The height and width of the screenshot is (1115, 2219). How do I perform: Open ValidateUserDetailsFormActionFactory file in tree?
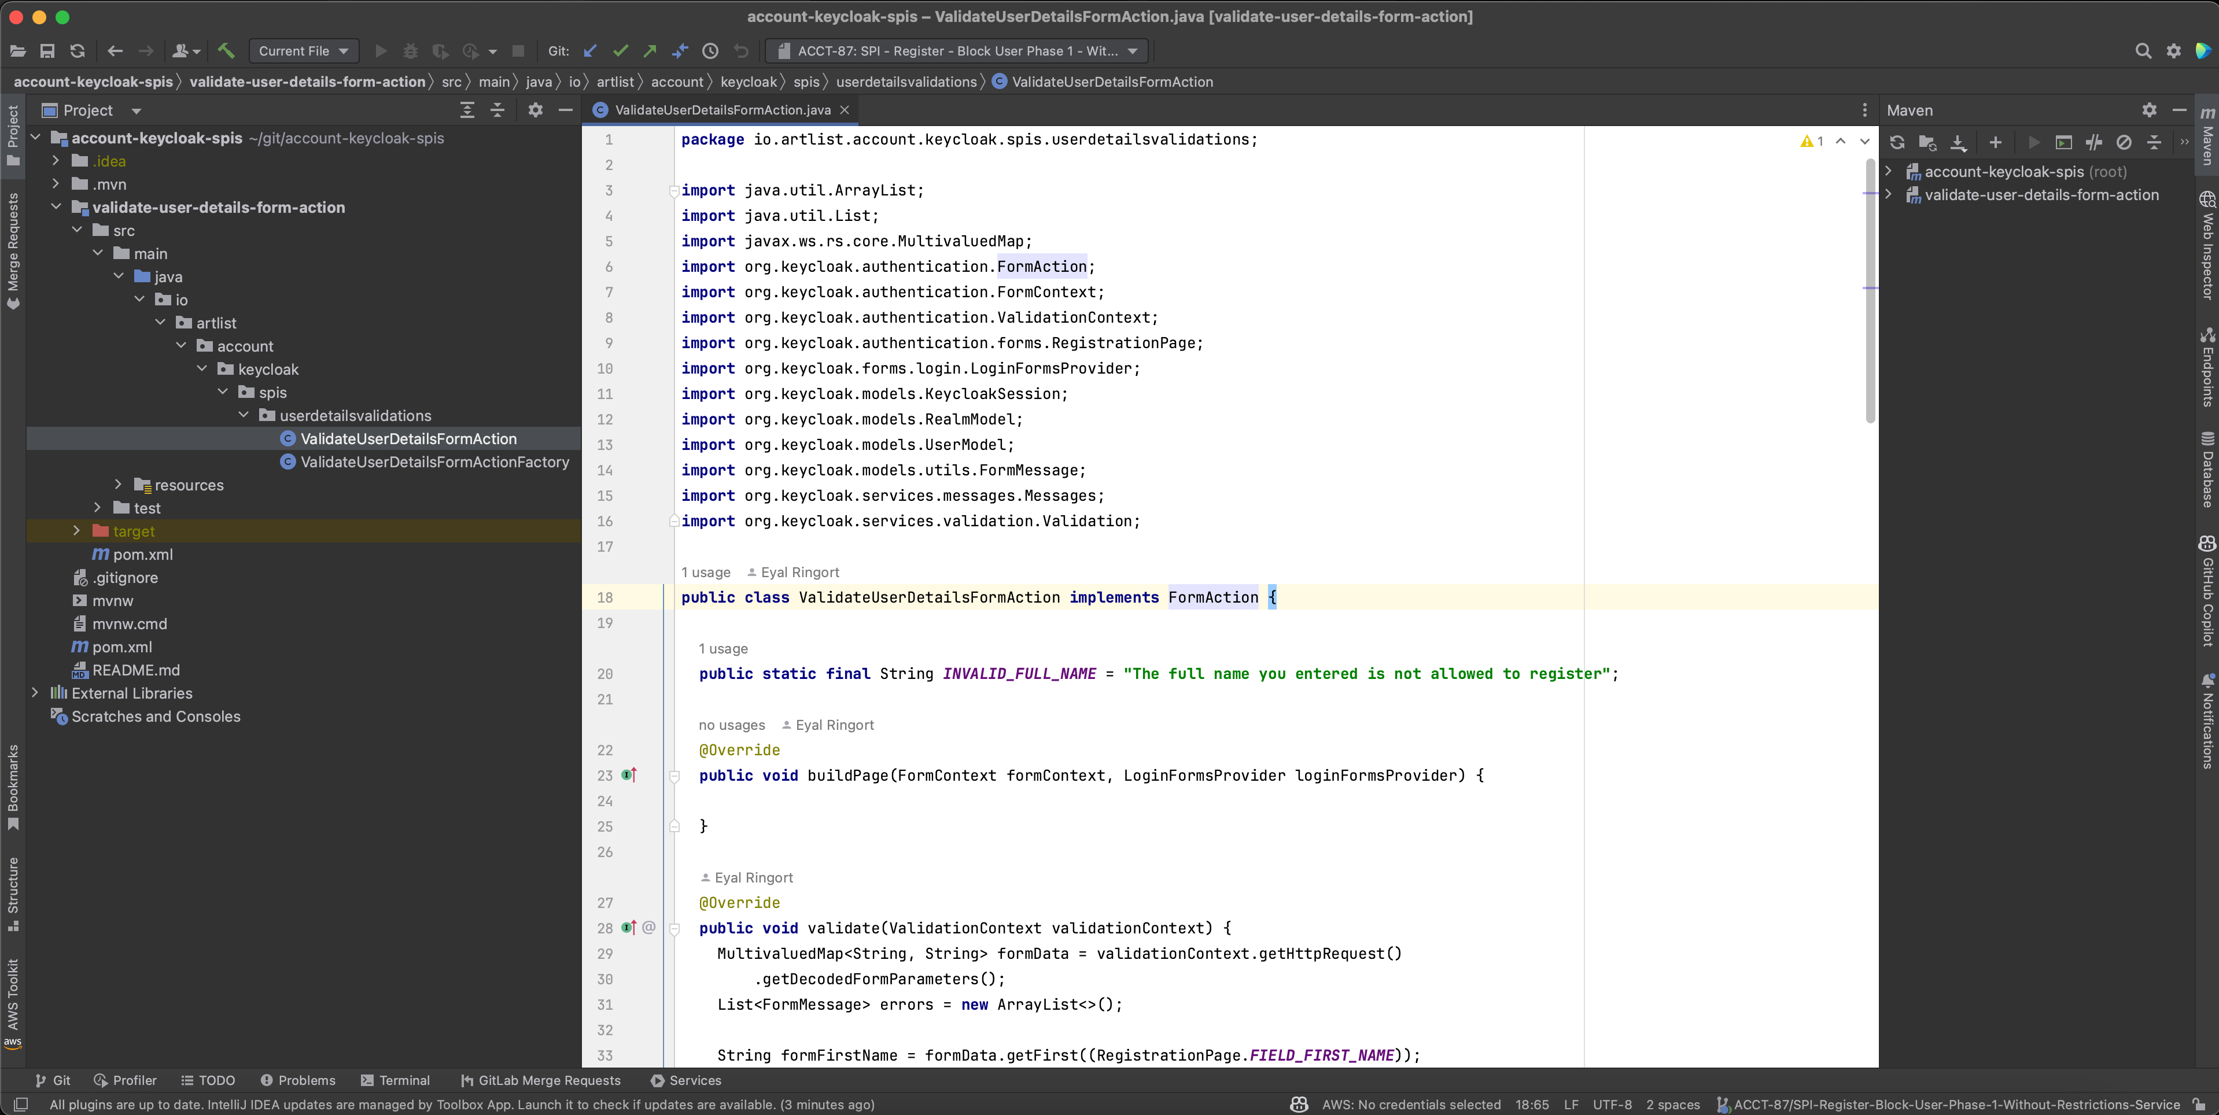click(434, 462)
